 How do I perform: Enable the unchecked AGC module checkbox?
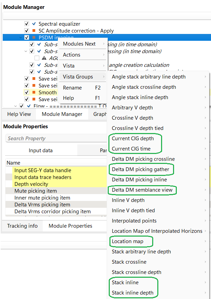coord(37,58)
